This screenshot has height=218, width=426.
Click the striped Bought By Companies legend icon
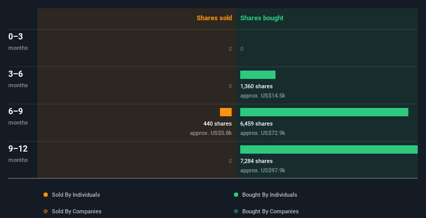coord(236,211)
